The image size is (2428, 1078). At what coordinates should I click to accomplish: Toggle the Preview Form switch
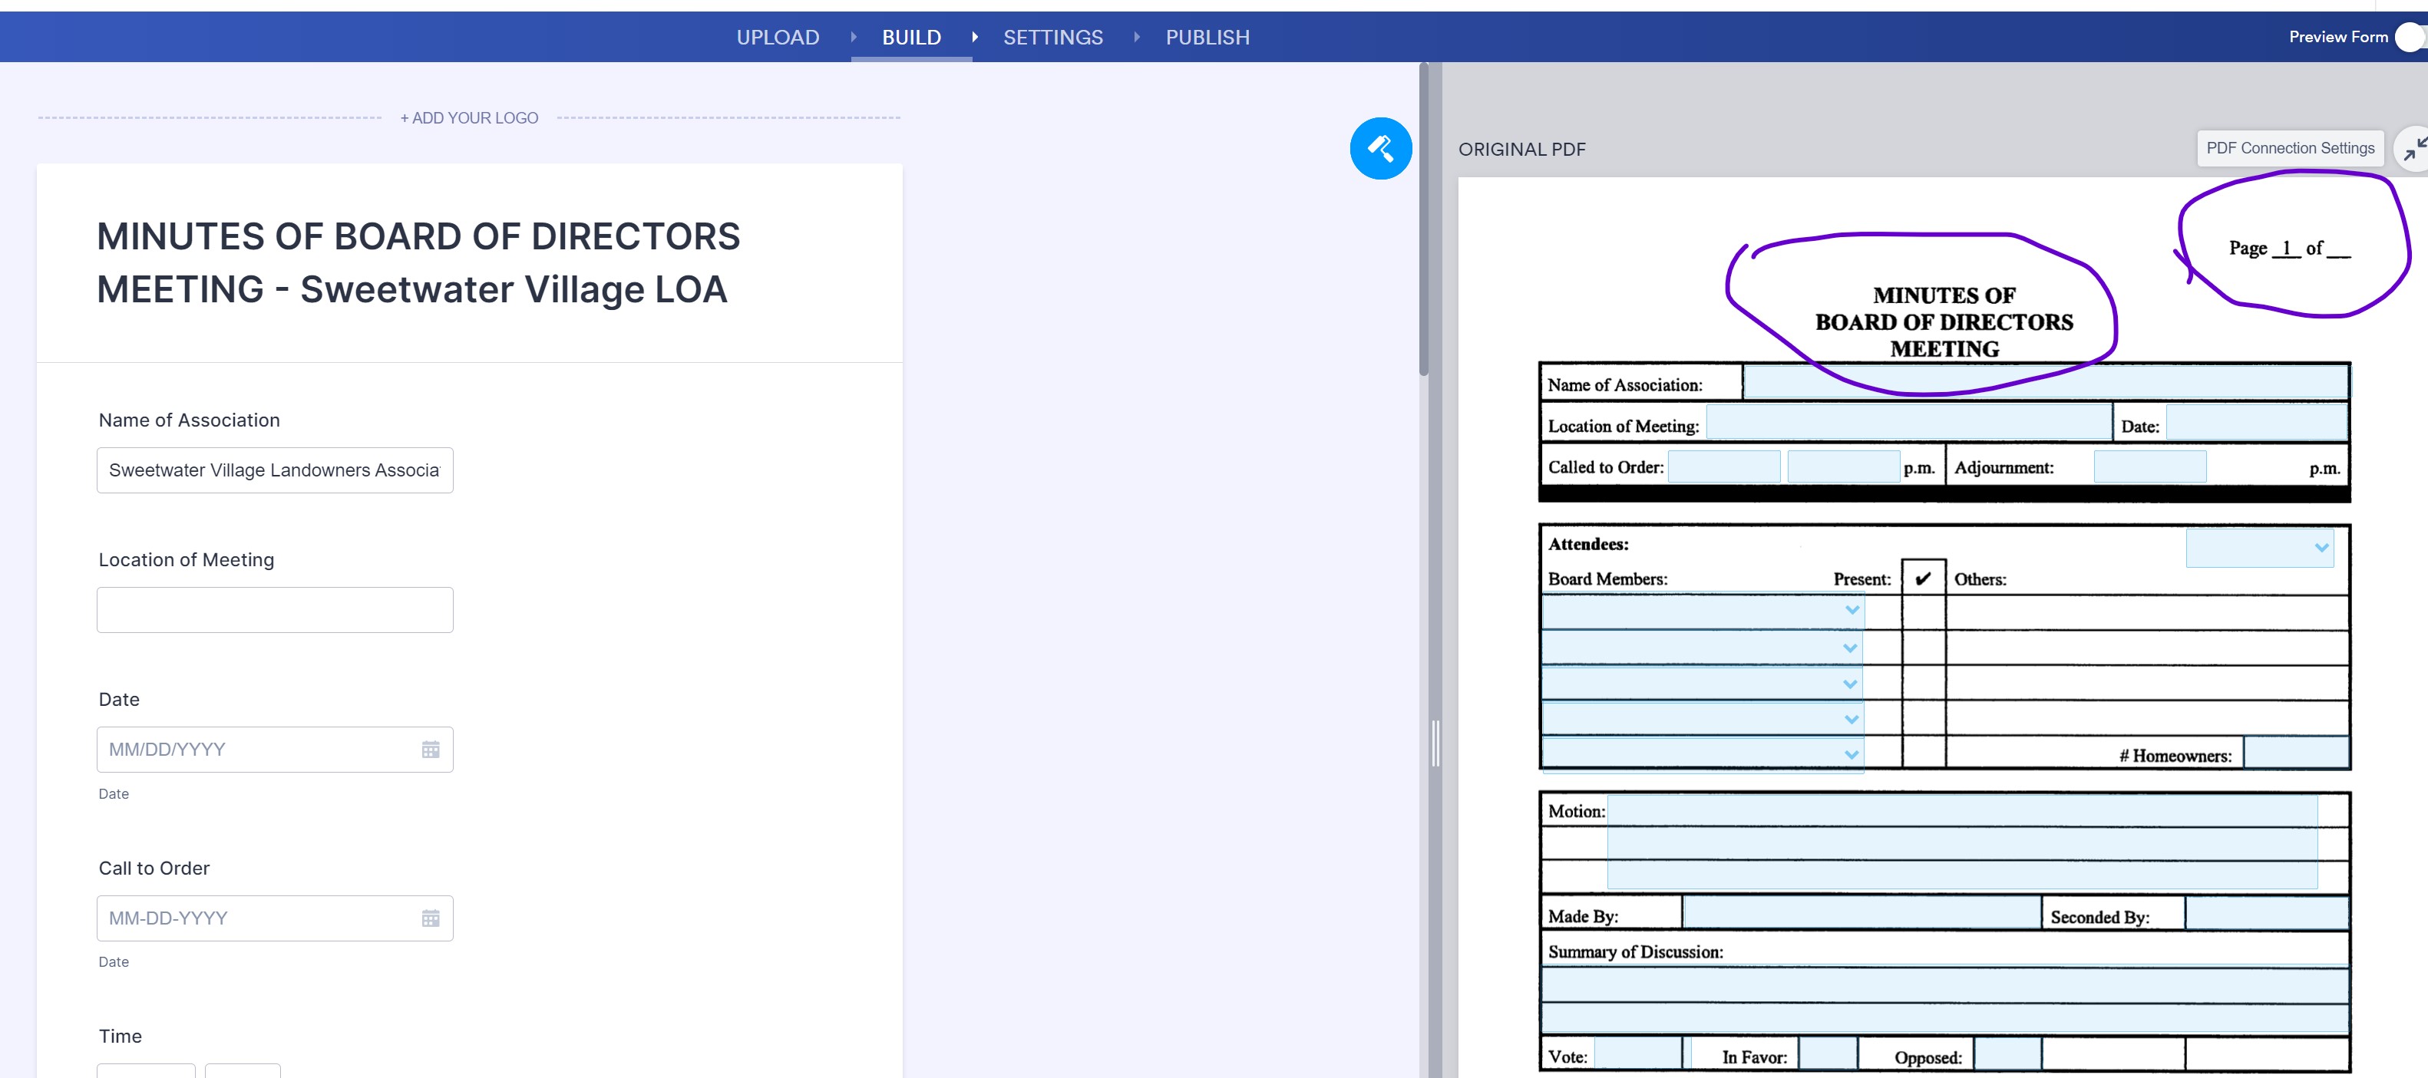2410,37
